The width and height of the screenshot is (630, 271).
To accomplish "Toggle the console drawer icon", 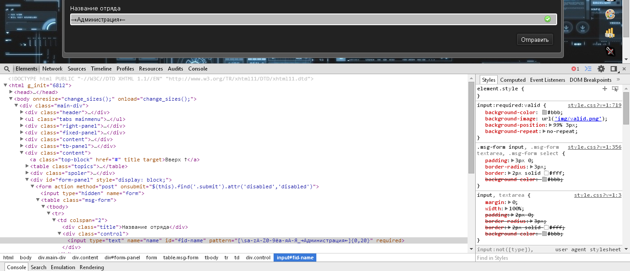I will (588, 69).
